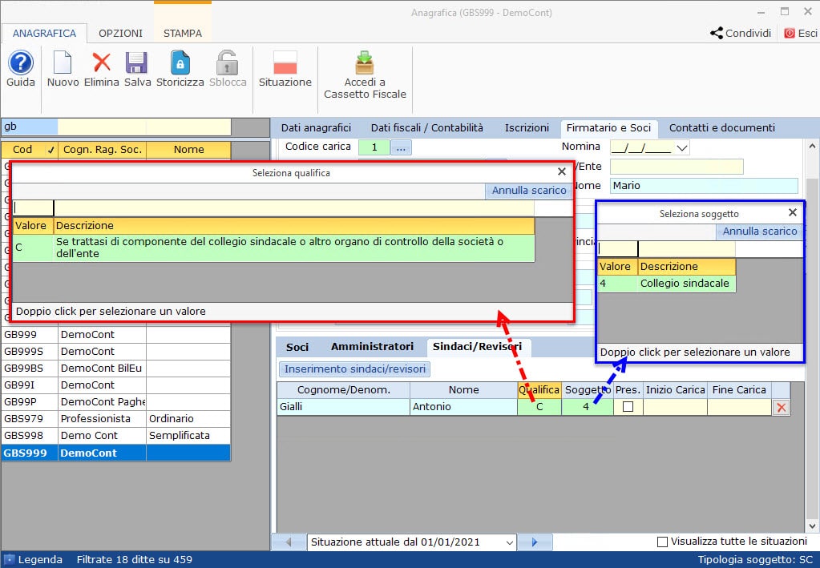The image size is (820, 568).
Task: Go to next situation with the blue arrow
Action: click(535, 542)
